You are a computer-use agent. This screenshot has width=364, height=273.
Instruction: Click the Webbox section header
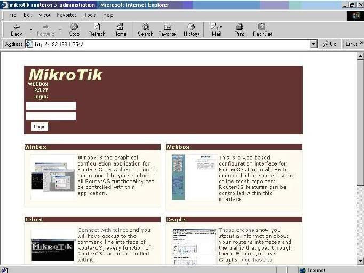click(x=234, y=147)
